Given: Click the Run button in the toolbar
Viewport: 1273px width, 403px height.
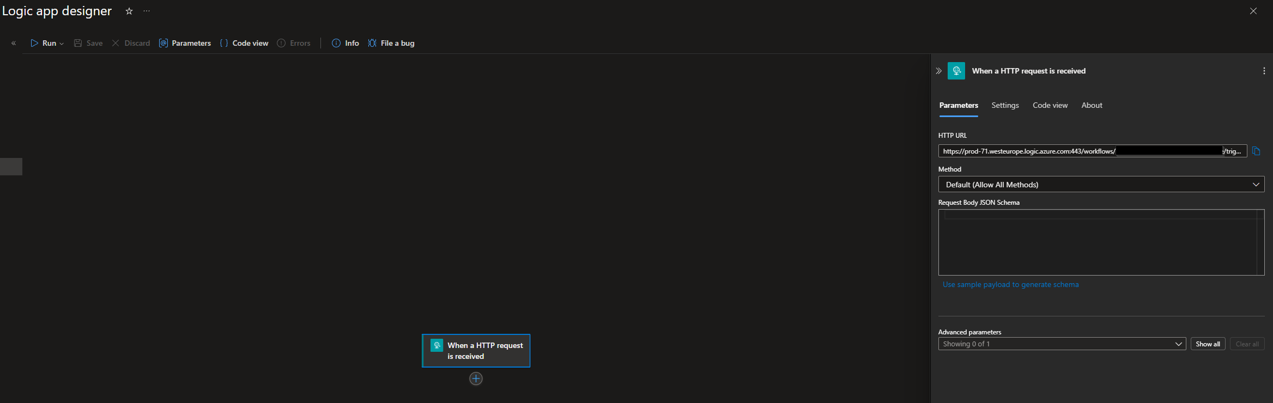Looking at the screenshot, I should point(44,43).
